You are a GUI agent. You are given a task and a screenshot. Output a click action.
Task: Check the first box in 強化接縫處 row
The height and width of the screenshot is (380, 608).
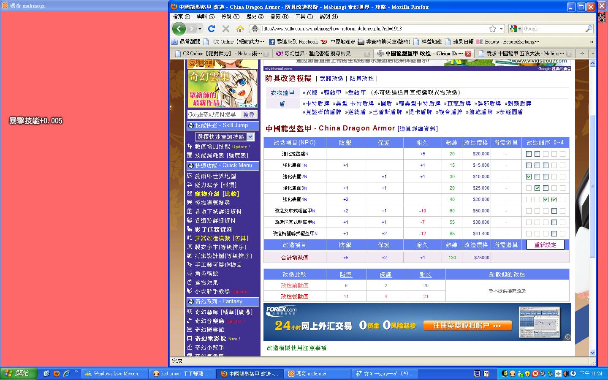pyautogui.click(x=529, y=154)
